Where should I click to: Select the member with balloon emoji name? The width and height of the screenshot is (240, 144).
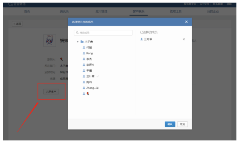(88, 94)
